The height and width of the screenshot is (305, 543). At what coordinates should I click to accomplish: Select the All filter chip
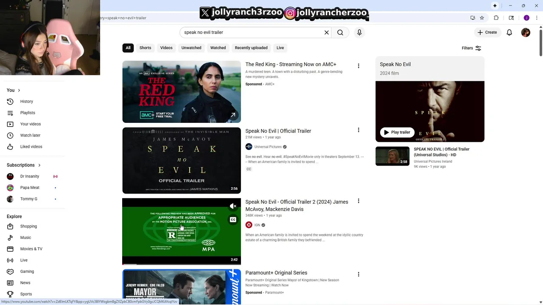(x=128, y=48)
